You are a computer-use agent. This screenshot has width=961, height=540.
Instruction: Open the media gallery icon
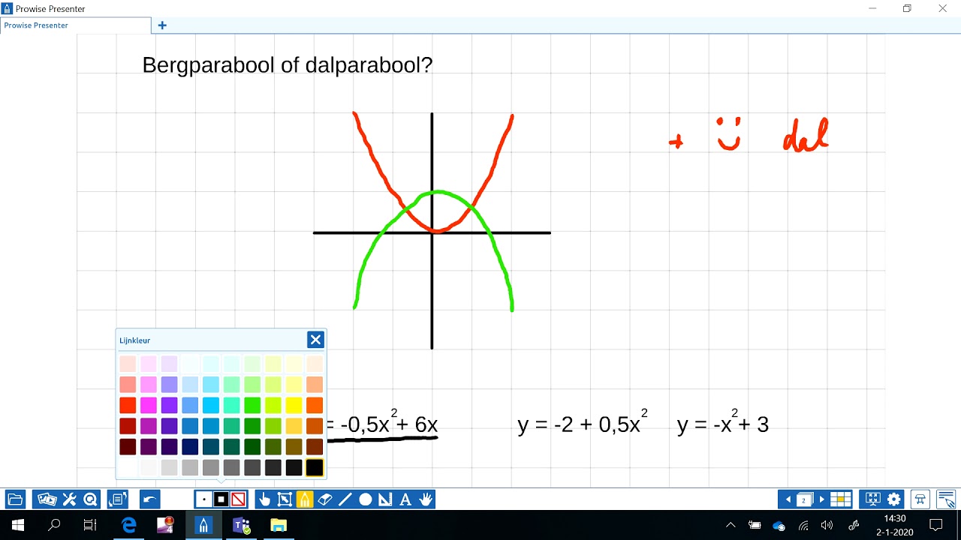click(x=47, y=499)
